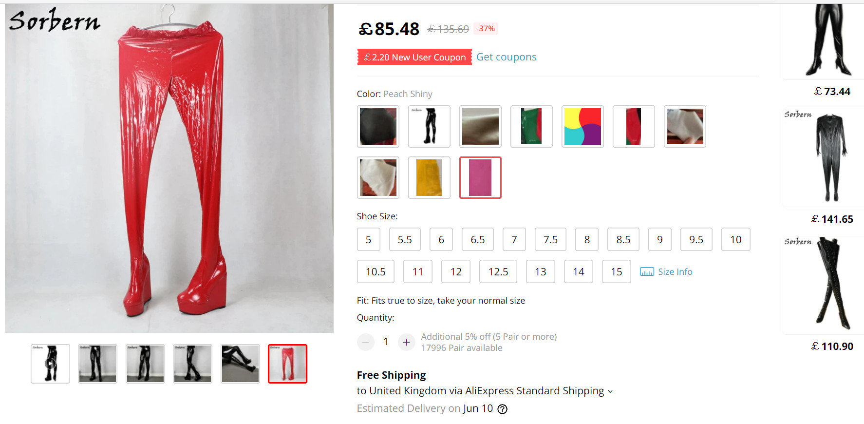Pick shoe size 15
Viewport: 864px width, 424px height.
[616, 271]
